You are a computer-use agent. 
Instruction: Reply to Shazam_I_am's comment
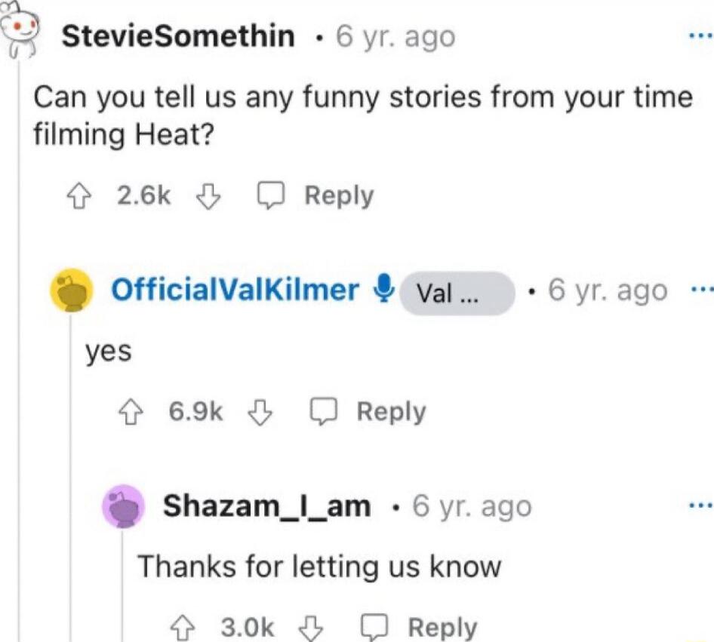click(420, 628)
